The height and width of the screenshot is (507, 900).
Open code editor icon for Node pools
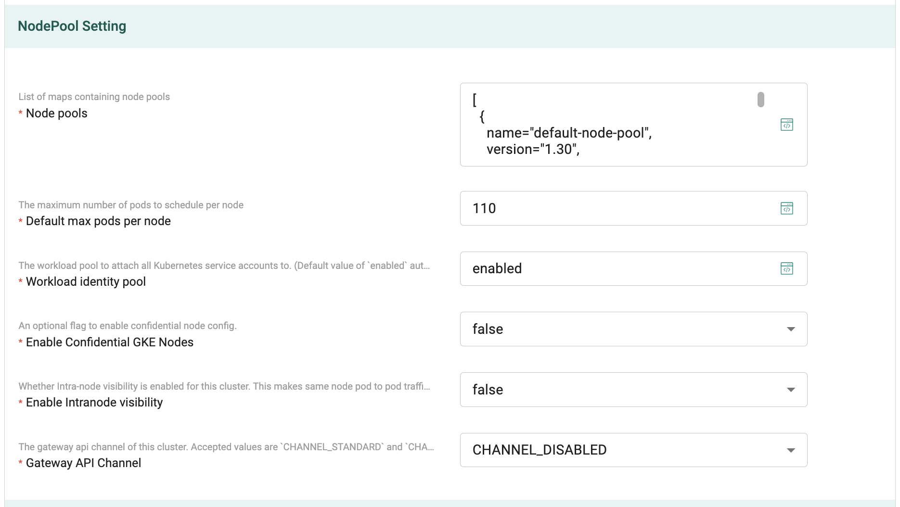pos(786,125)
